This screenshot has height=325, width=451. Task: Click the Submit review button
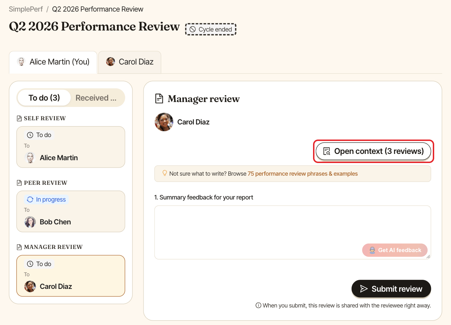pos(391,289)
